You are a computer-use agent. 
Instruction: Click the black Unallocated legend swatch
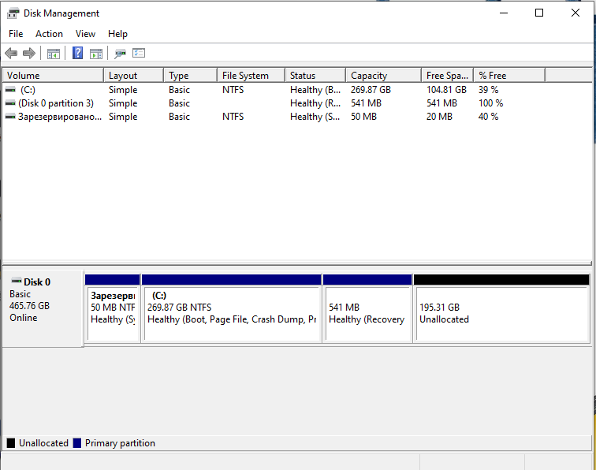pos(11,443)
